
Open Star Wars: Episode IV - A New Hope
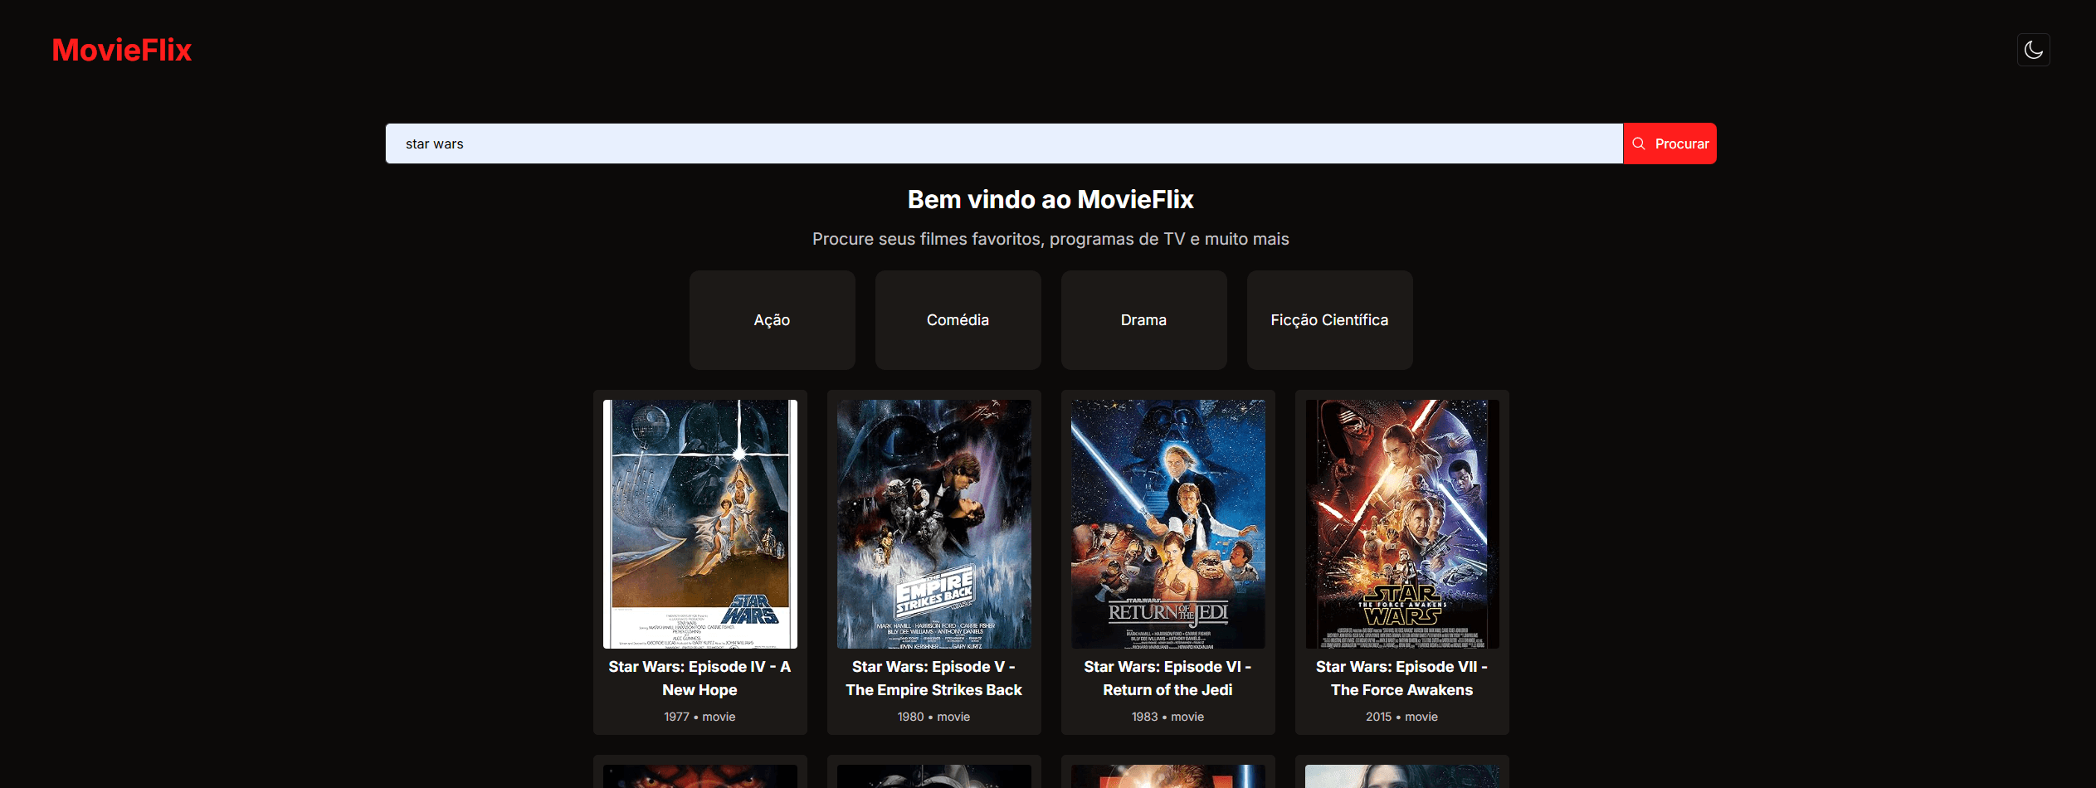coord(699,523)
